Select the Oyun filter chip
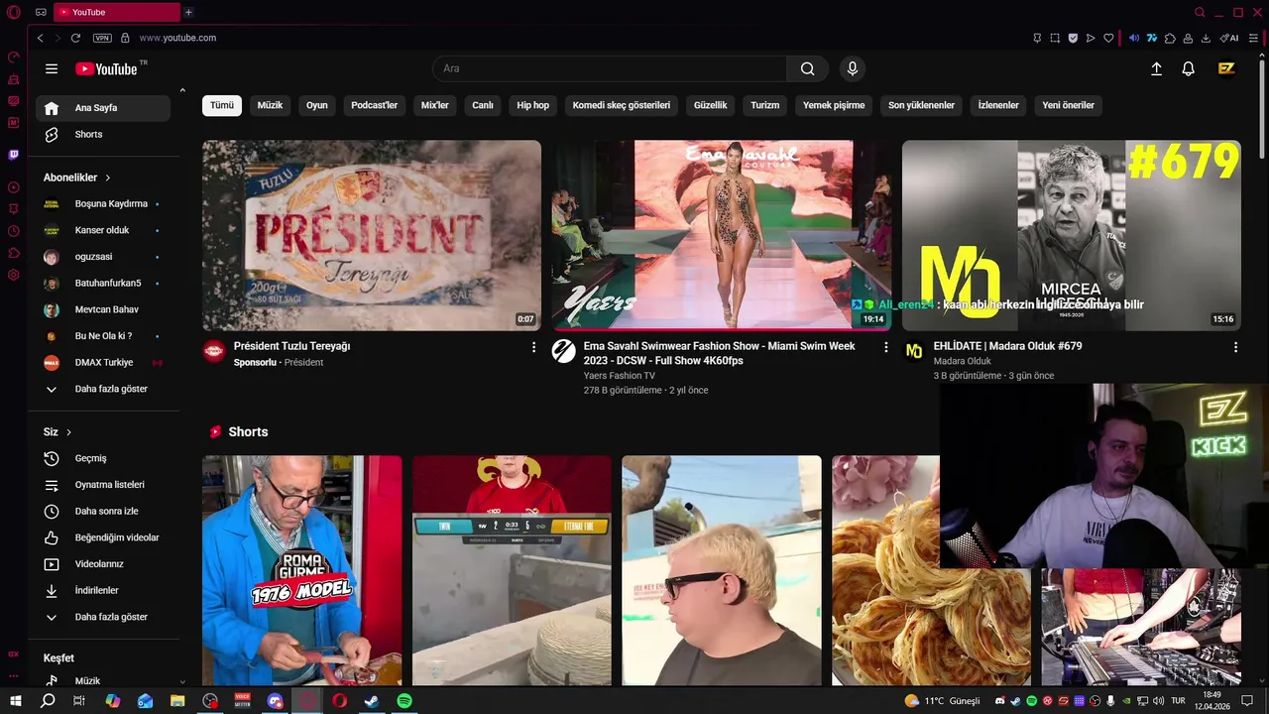Viewport: 1269px width, 714px height. click(317, 105)
